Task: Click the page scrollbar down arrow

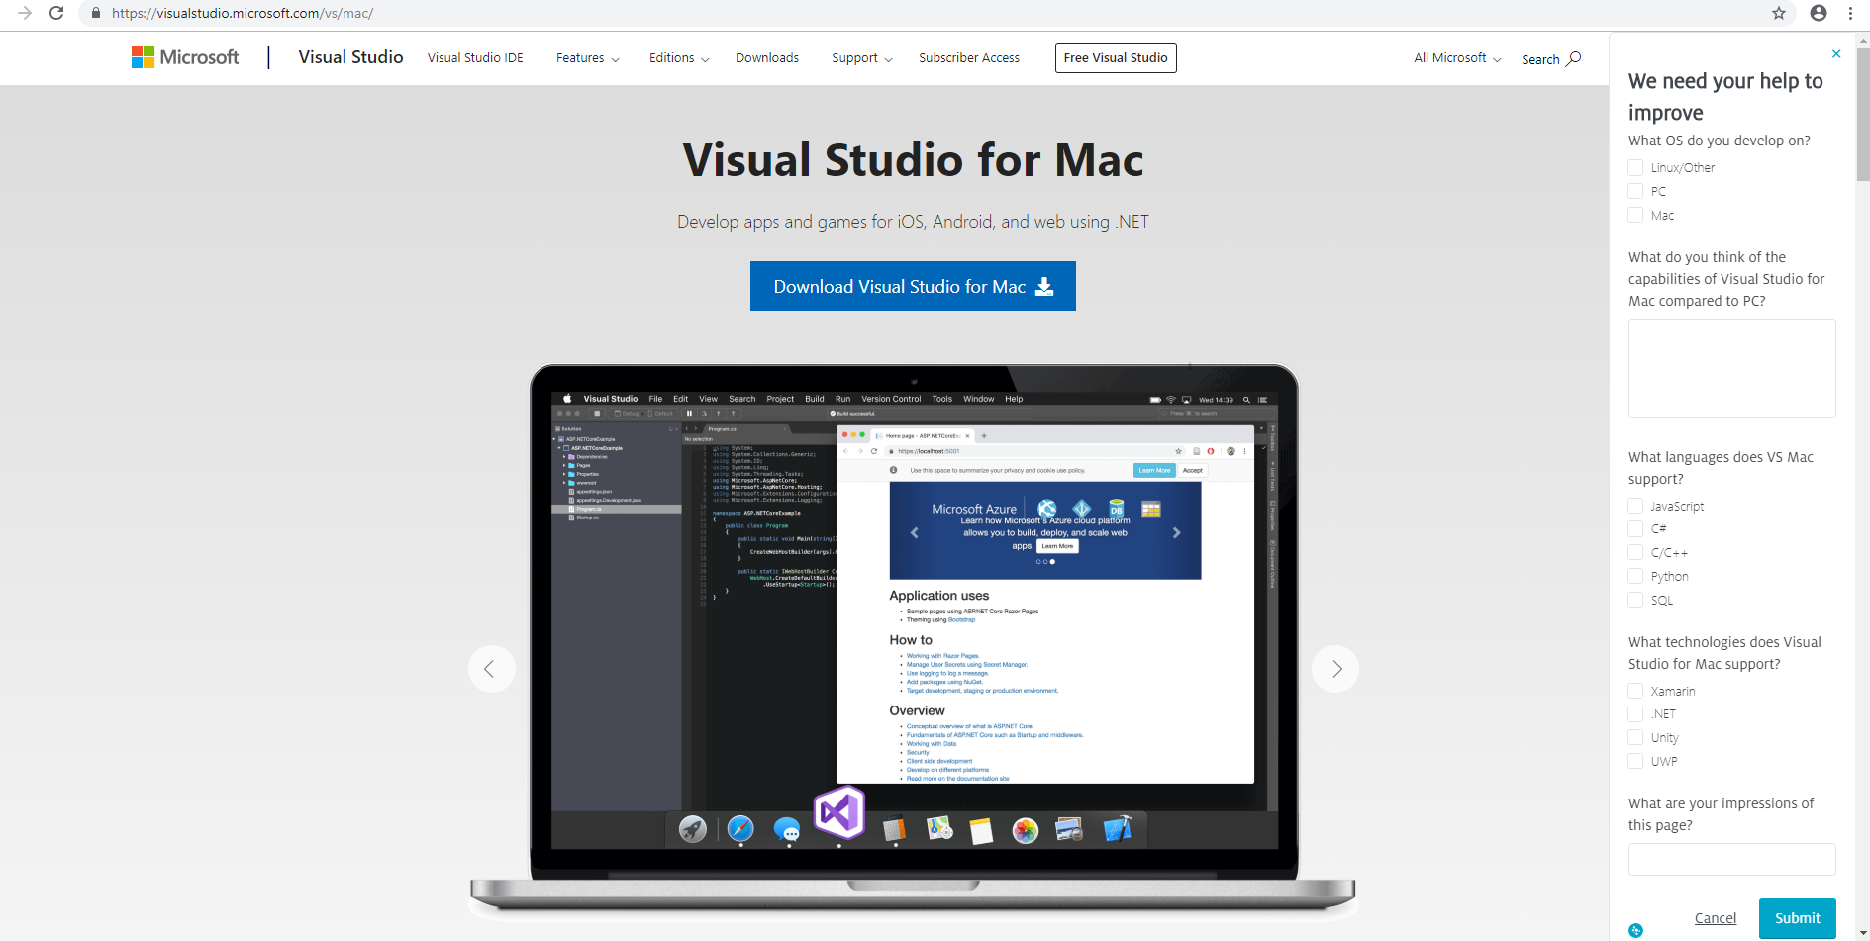Action: (x=1863, y=933)
